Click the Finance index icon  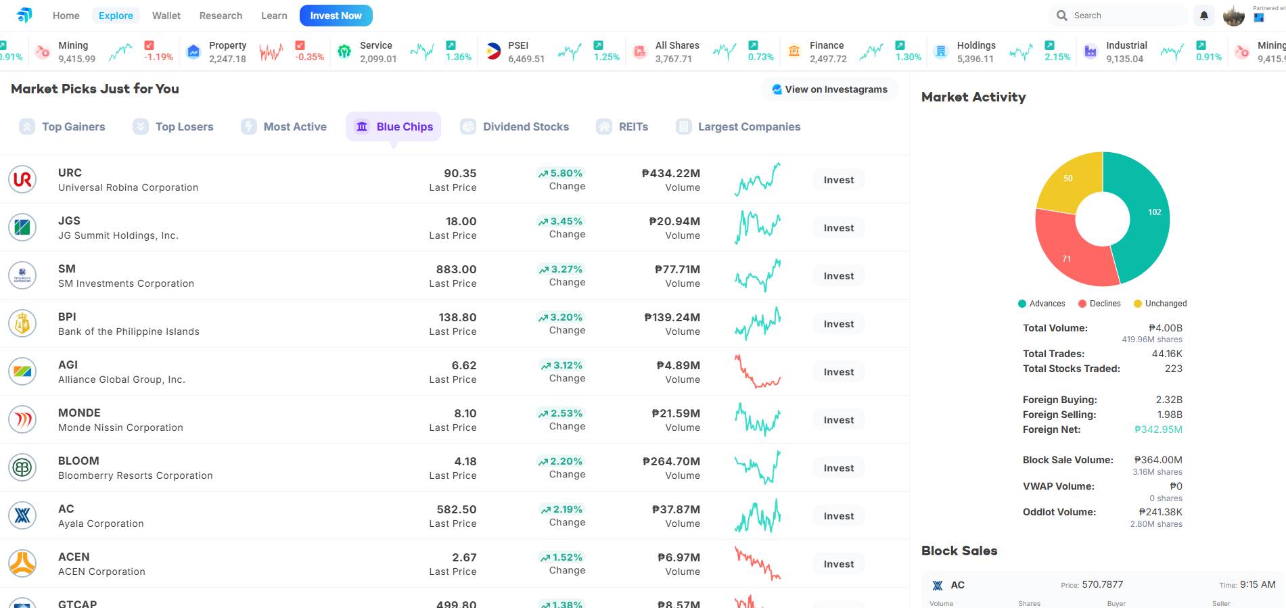coord(794,51)
